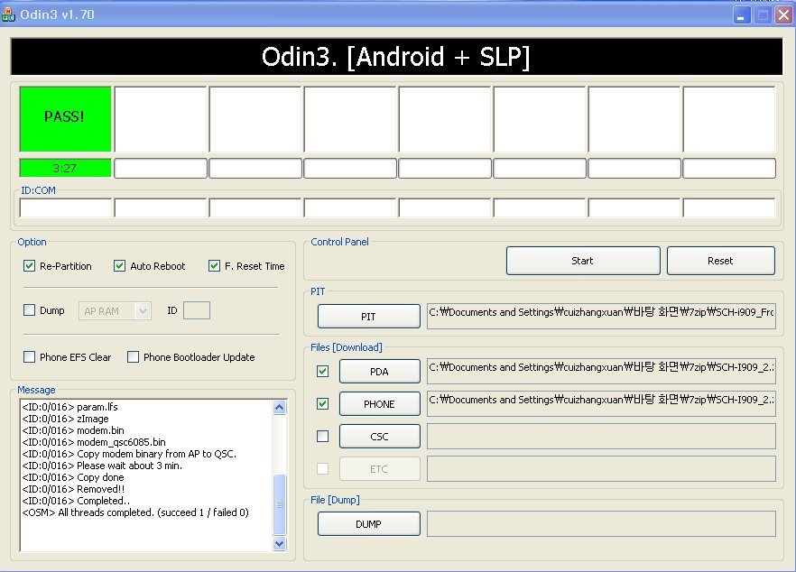Click the Odin3 app icon in title bar
The width and height of the screenshot is (796, 572).
(8, 14)
